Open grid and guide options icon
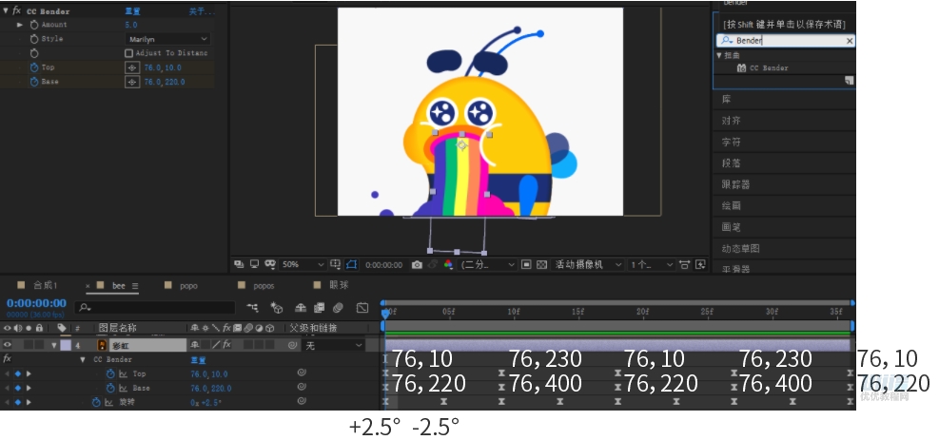Image resolution: width=939 pixels, height=440 pixels. click(335, 264)
